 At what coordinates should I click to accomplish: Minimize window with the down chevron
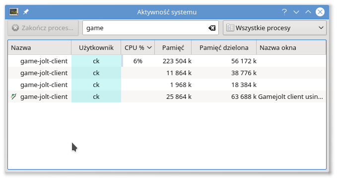pyautogui.click(x=296, y=12)
